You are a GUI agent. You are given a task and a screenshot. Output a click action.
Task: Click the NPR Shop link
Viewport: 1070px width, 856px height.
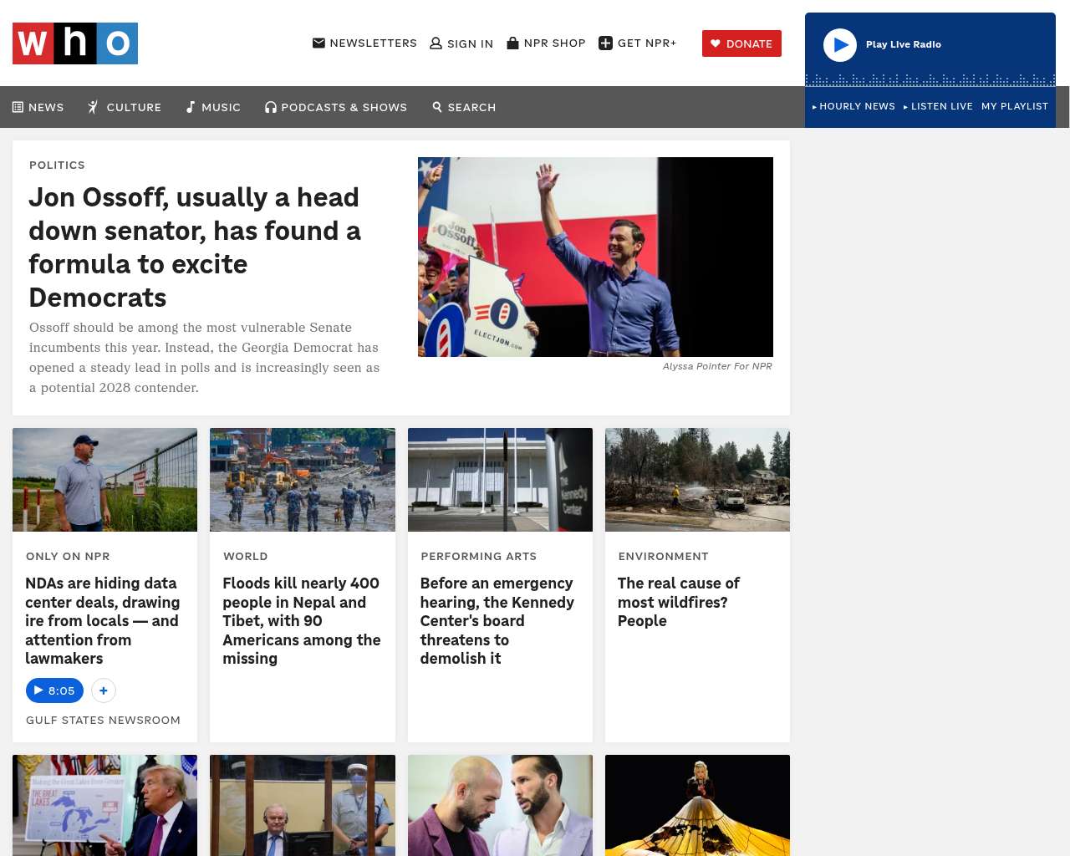(x=546, y=43)
